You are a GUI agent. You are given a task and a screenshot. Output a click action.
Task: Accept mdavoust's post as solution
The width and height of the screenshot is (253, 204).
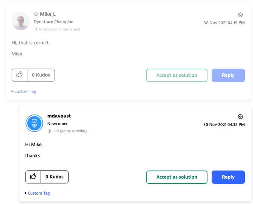177,177
